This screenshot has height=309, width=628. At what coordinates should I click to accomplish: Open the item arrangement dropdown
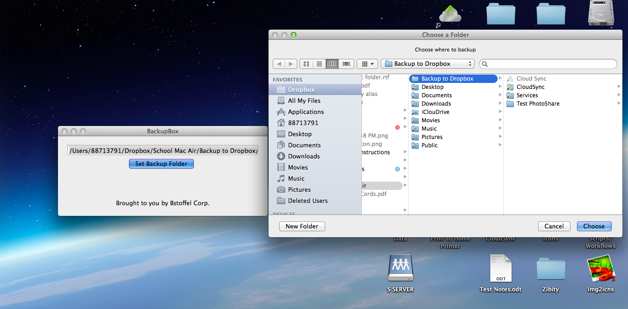[x=367, y=64]
